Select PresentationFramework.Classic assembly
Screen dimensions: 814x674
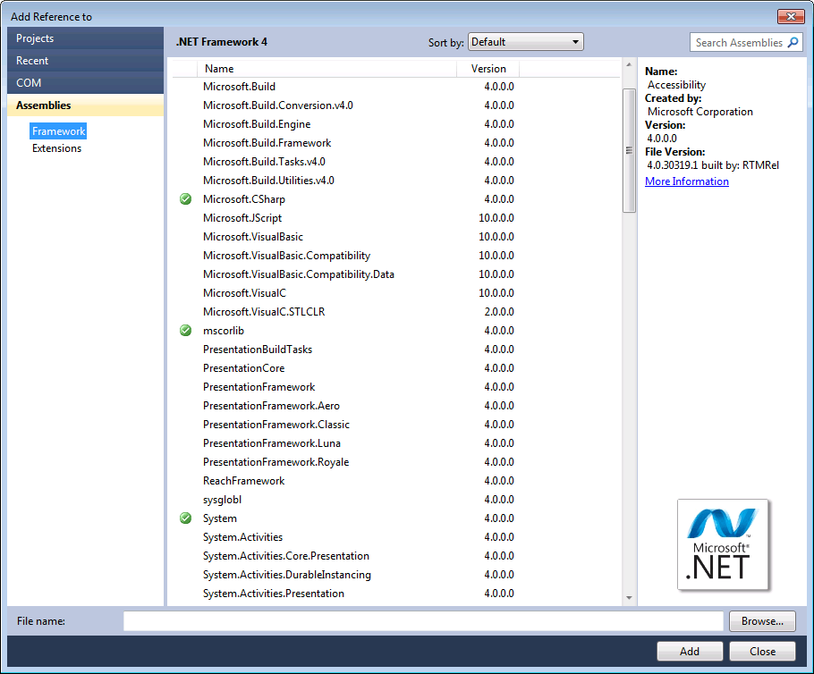(276, 425)
